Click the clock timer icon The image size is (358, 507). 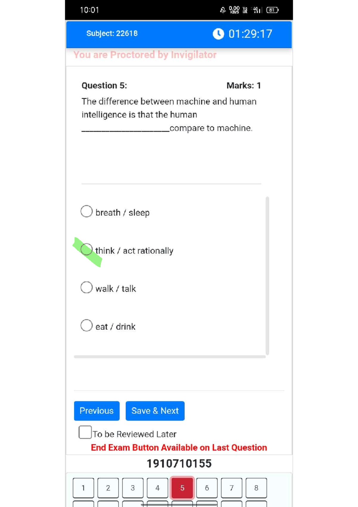tap(218, 34)
